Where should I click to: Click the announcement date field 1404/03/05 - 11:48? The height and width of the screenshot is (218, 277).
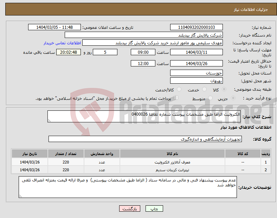tap(54, 27)
